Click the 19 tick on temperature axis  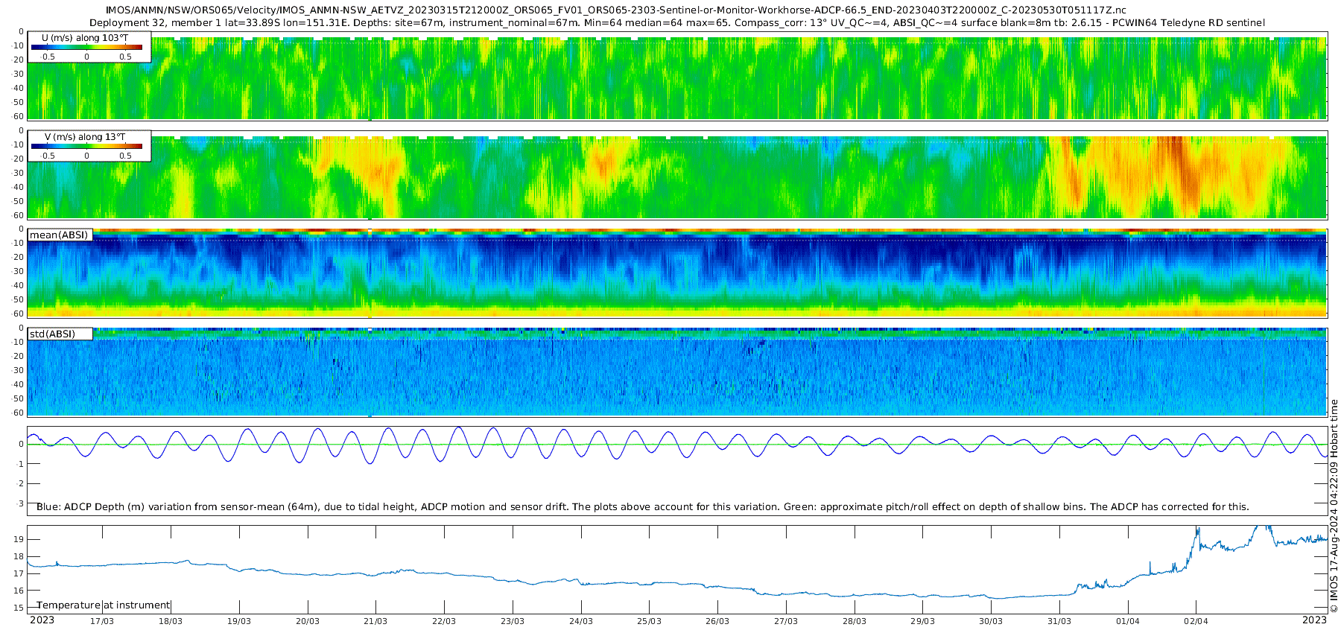[x=19, y=539]
